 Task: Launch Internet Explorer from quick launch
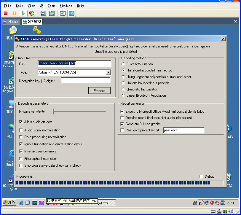(21, 203)
